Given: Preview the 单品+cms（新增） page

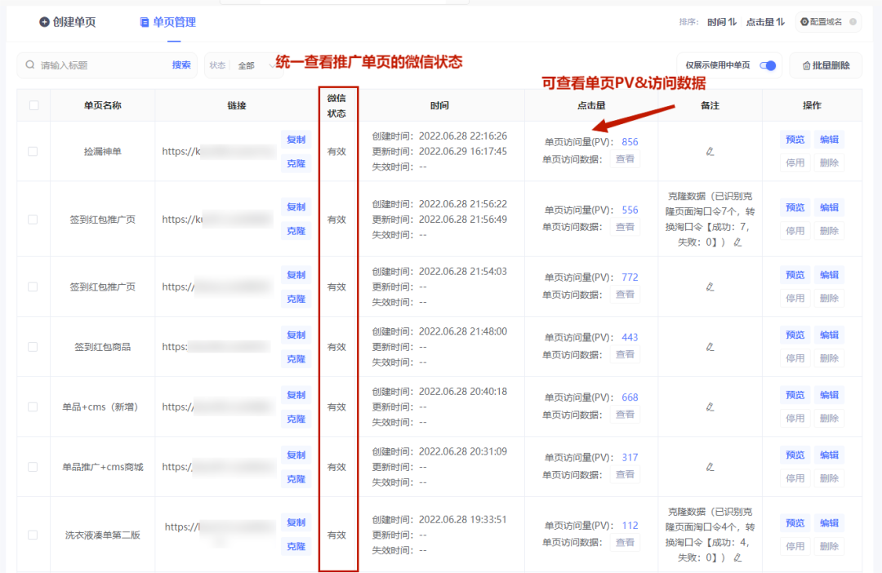Looking at the screenshot, I should [795, 395].
